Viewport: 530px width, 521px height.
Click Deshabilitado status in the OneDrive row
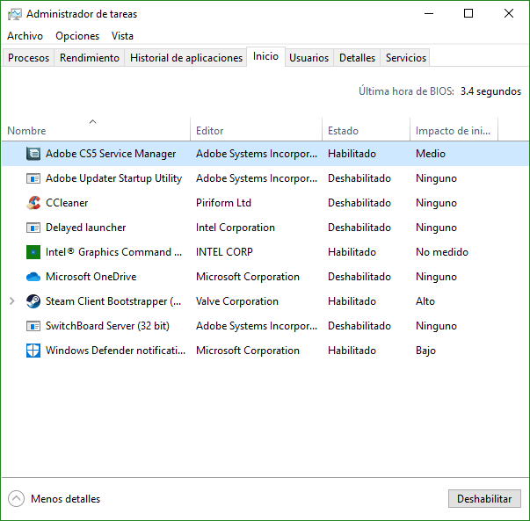pos(359,277)
